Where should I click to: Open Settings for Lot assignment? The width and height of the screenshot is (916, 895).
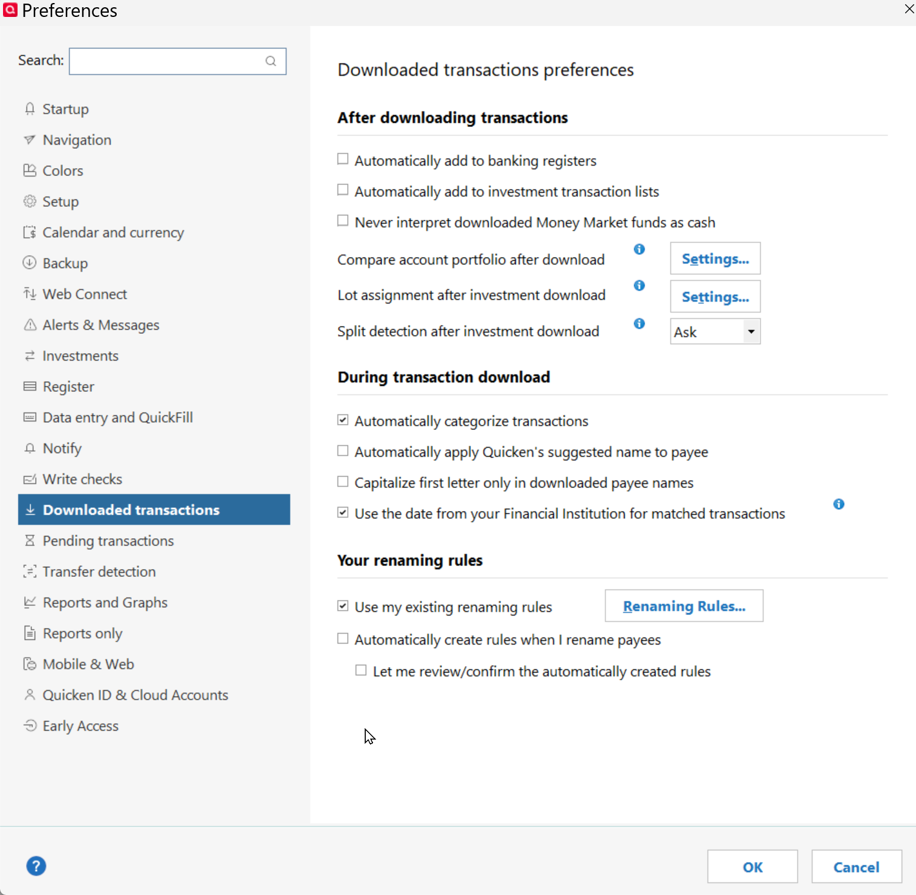tap(715, 297)
